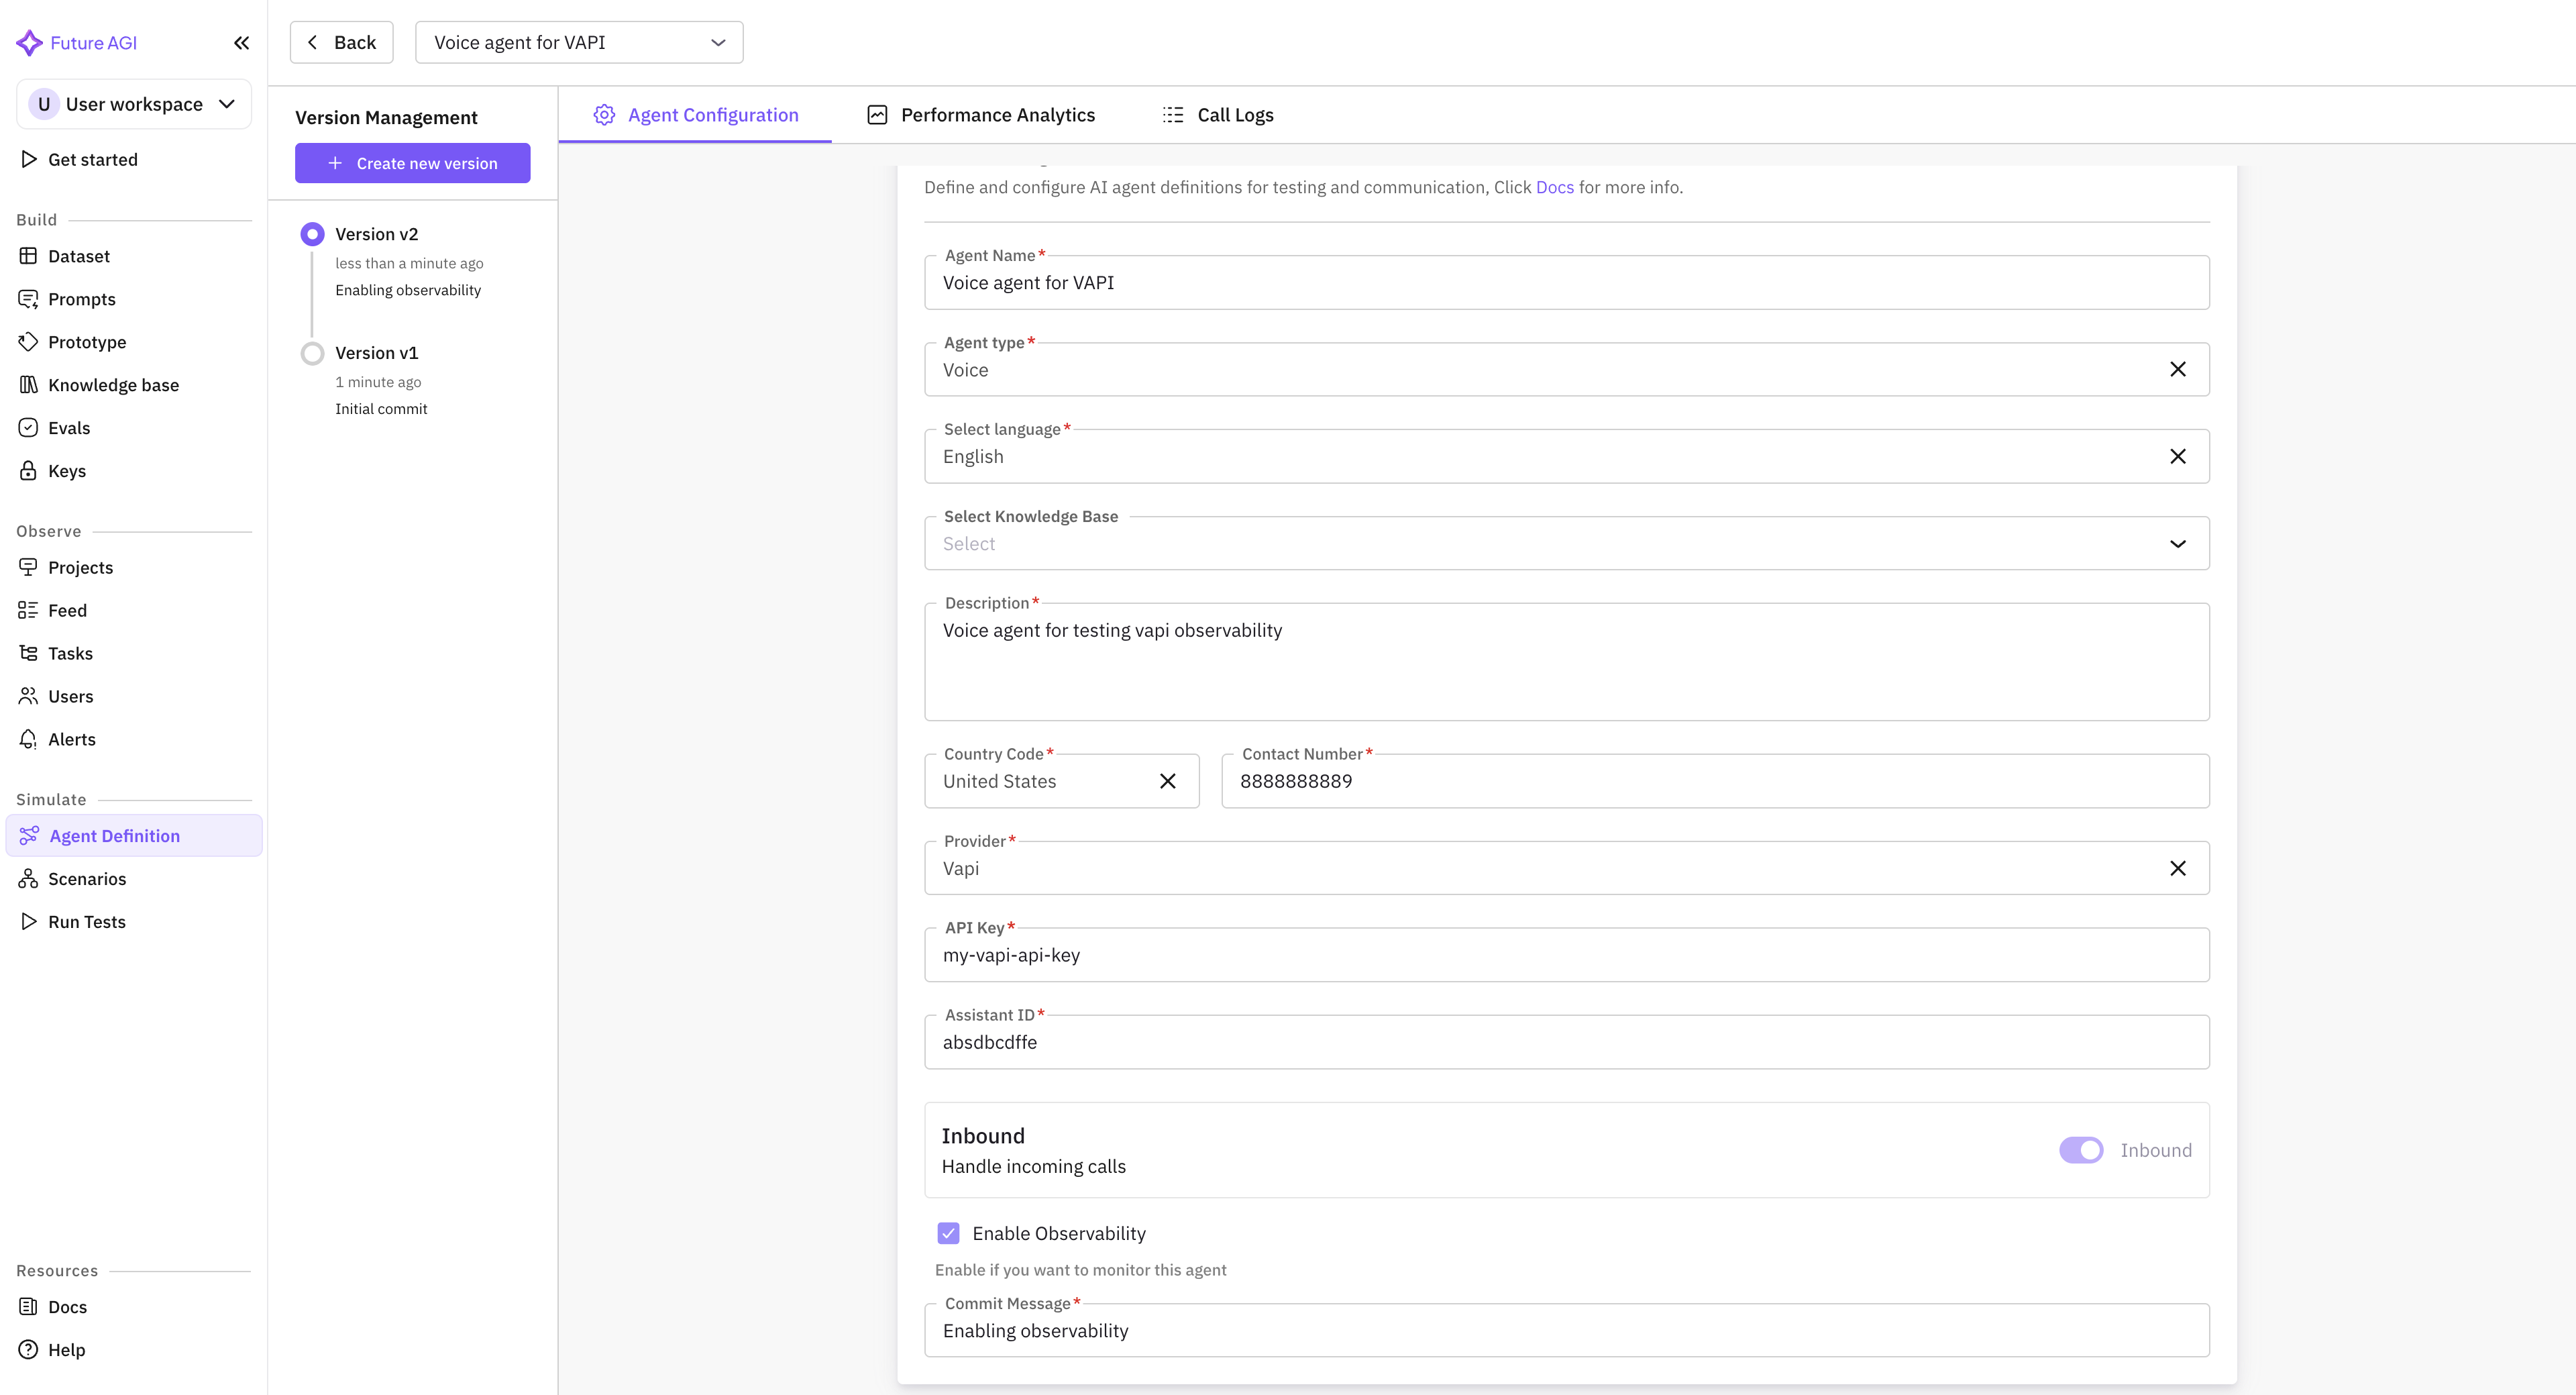Open the Keys management page
This screenshot has width=2576, height=1395.
coord(66,470)
